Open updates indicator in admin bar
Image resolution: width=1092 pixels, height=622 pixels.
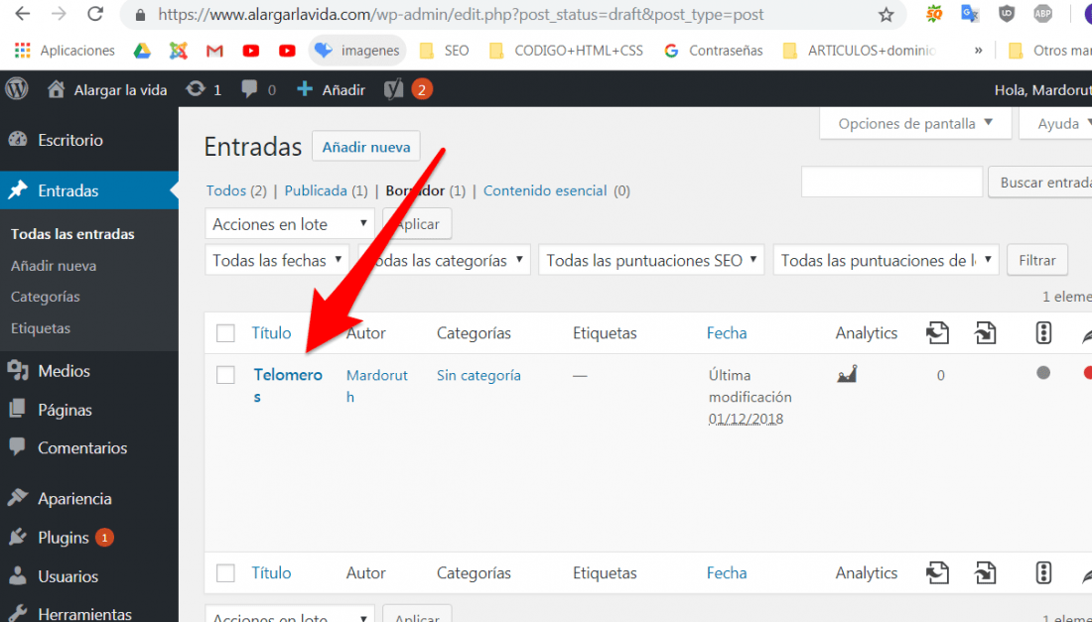[205, 89]
